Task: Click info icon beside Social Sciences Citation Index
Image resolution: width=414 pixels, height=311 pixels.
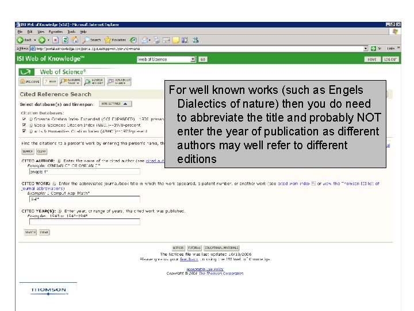Action: (31, 125)
